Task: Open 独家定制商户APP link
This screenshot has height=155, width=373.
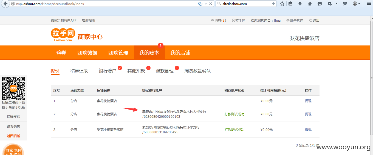Action: tap(63, 21)
